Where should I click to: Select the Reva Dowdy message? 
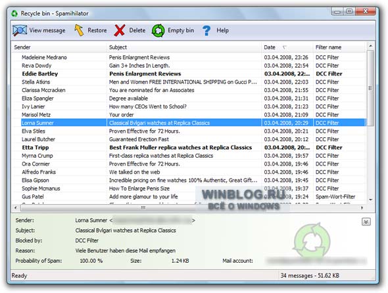[189, 66]
